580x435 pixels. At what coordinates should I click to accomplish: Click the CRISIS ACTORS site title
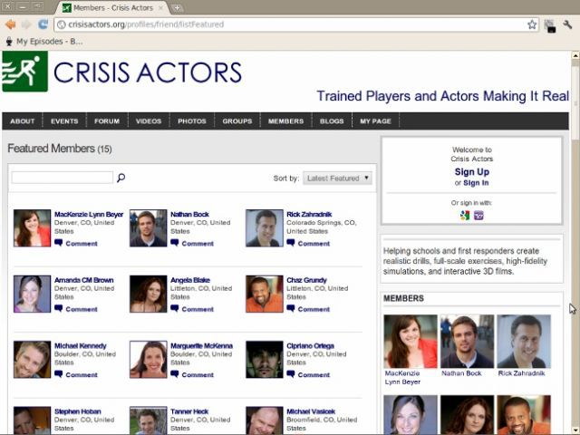point(148,72)
